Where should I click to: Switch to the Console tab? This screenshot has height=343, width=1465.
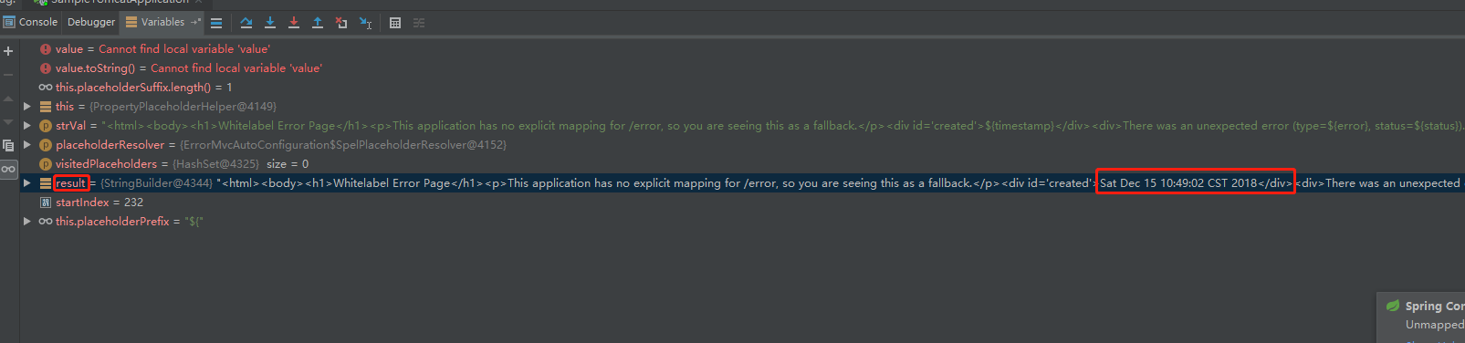pos(31,22)
